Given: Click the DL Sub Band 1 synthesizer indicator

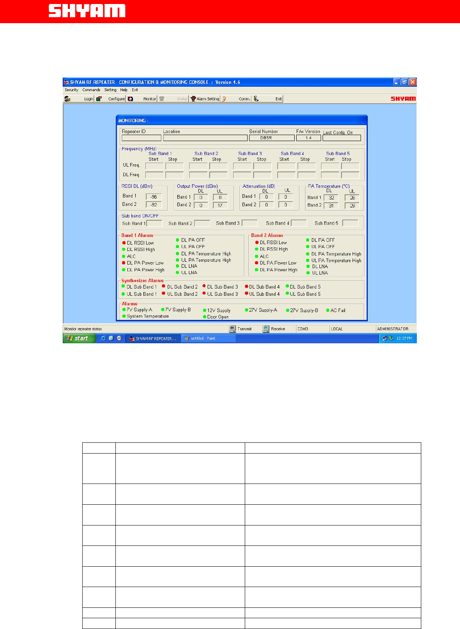Looking at the screenshot, I should tap(123, 286).
